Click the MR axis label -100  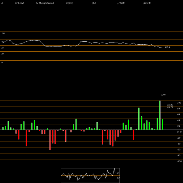pos(179,161)
